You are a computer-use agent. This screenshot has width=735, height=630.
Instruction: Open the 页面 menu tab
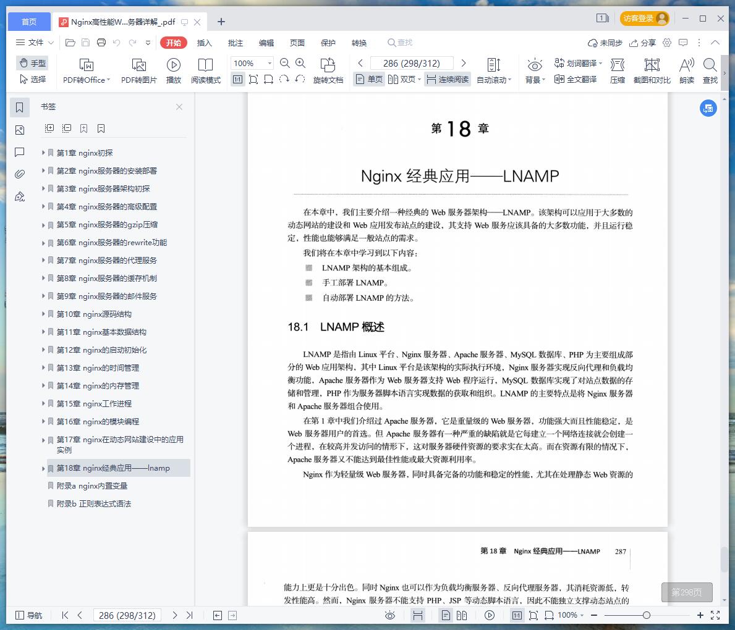pyautogui.click(x=297, y=43)
